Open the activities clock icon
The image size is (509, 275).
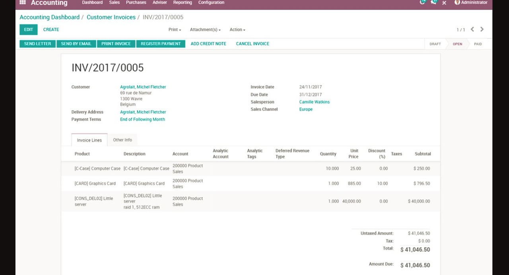click(422, 2)
